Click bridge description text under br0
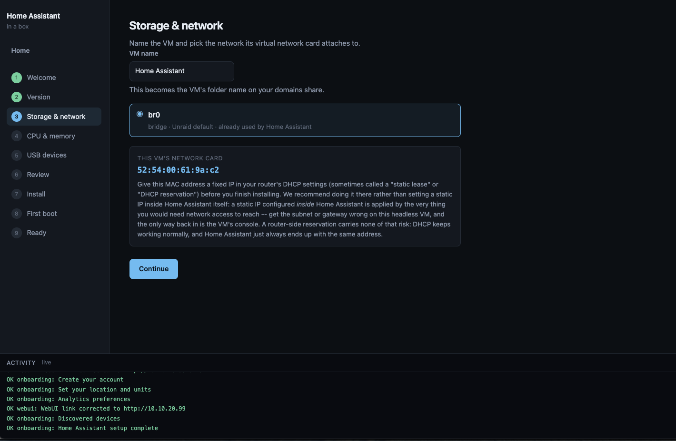Viewport: 676px width, 441px height. (x=230, y=127)
